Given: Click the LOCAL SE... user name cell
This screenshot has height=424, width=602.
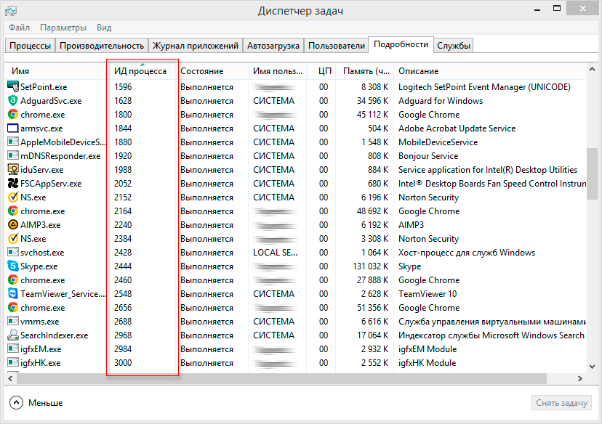Looking at the screenshot, I should click(x=275, y=252).
